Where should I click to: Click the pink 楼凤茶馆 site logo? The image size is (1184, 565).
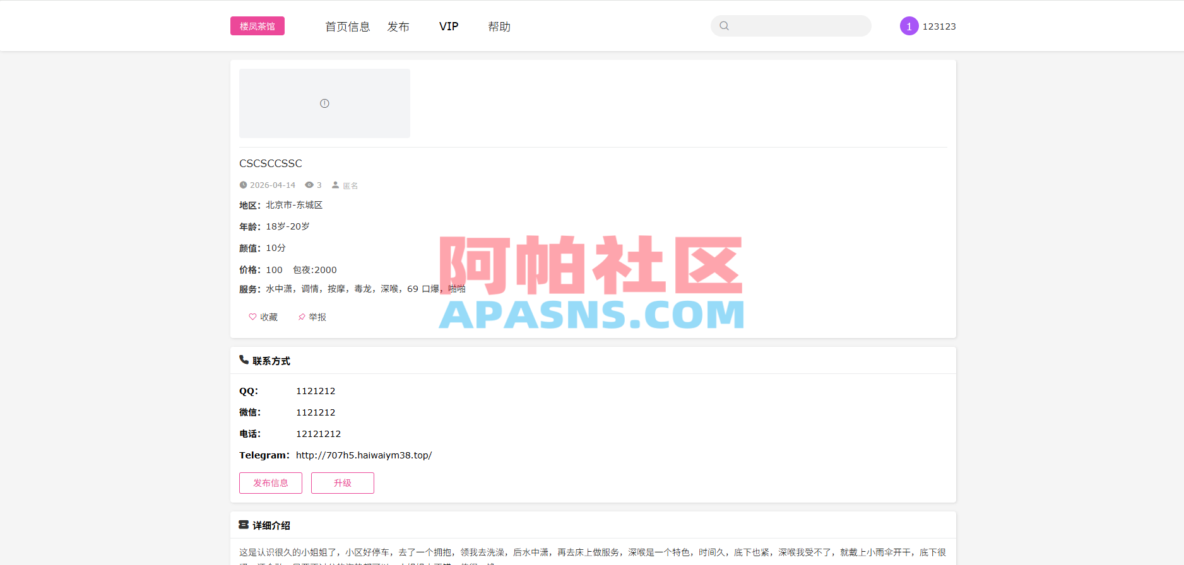click(258, 26)
